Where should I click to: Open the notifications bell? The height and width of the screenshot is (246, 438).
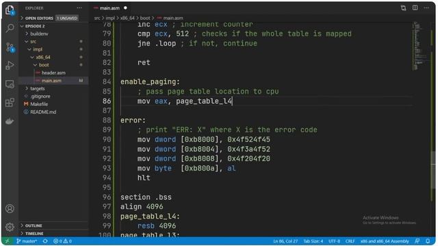428,241
